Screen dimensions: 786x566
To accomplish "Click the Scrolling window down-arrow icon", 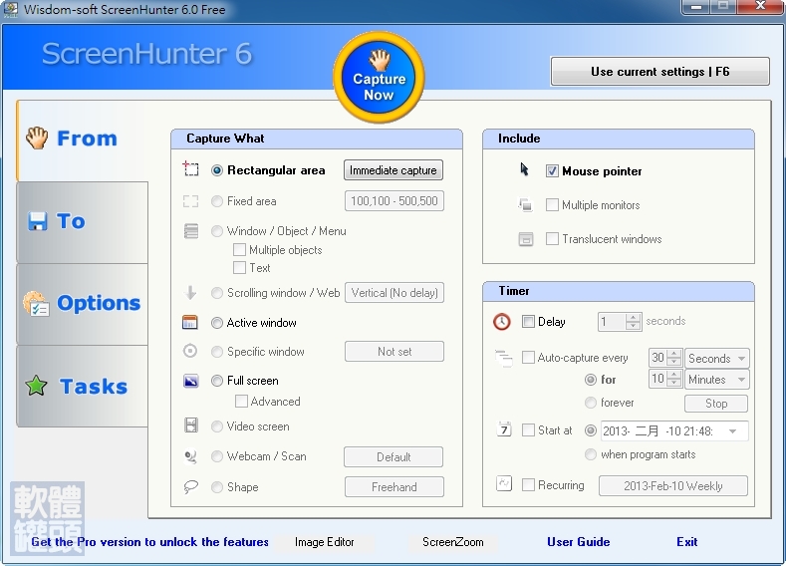I will click(x=190, y=293).
